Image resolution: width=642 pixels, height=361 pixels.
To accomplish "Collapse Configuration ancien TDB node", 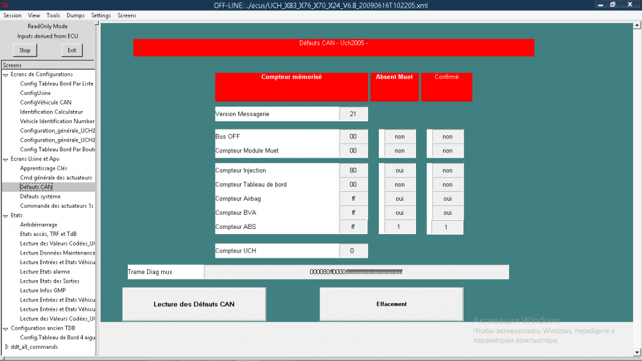I will [5, 329].
